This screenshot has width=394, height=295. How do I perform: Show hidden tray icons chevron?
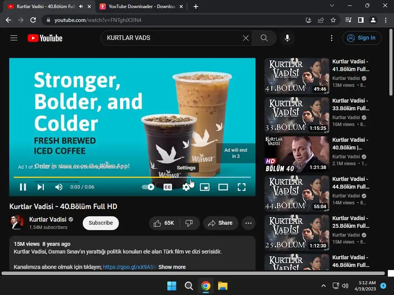324,286
